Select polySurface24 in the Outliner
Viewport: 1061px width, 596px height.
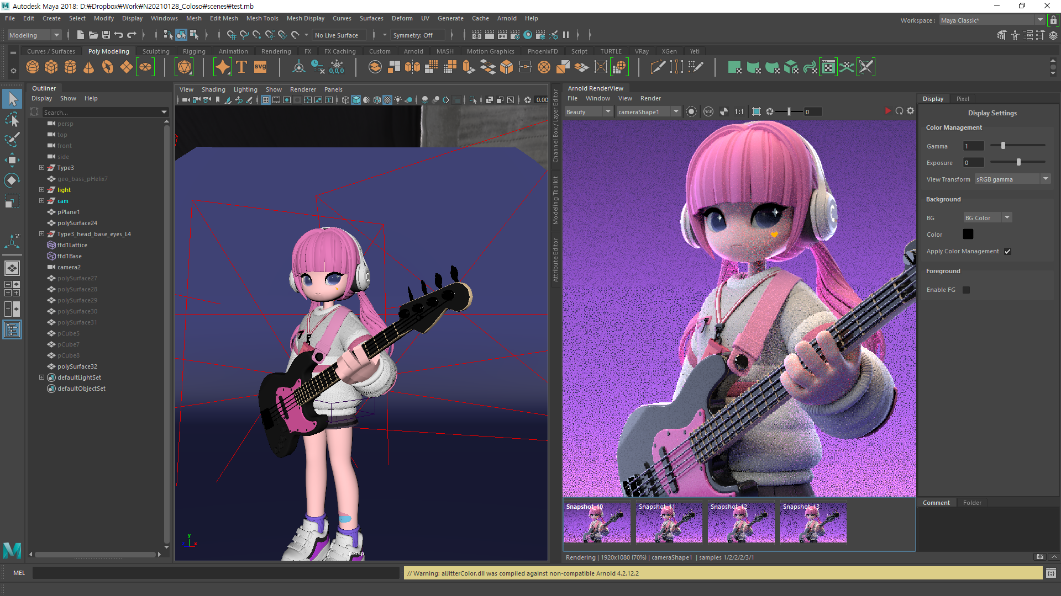point(77,223)
